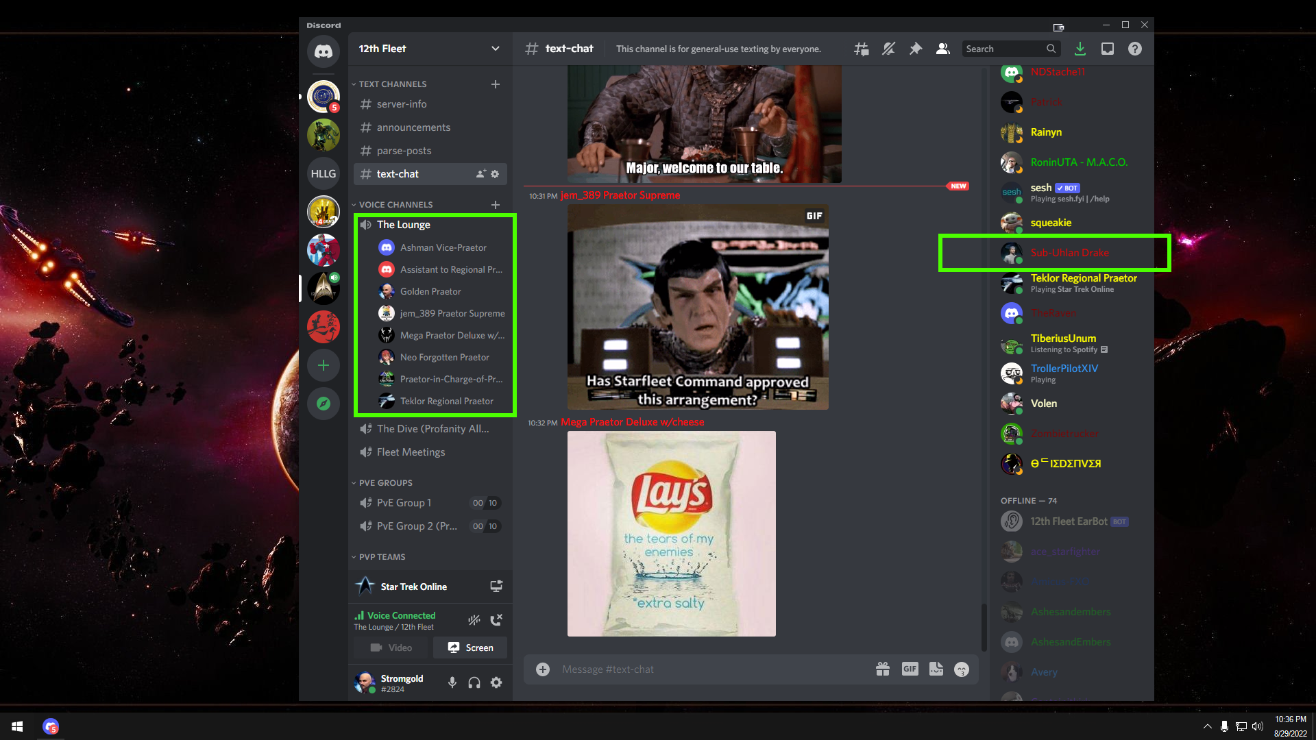This screenshot has height=740, width=1316.
Task: Open the Romulan GIF image
Action: click(x=698, y=307)
